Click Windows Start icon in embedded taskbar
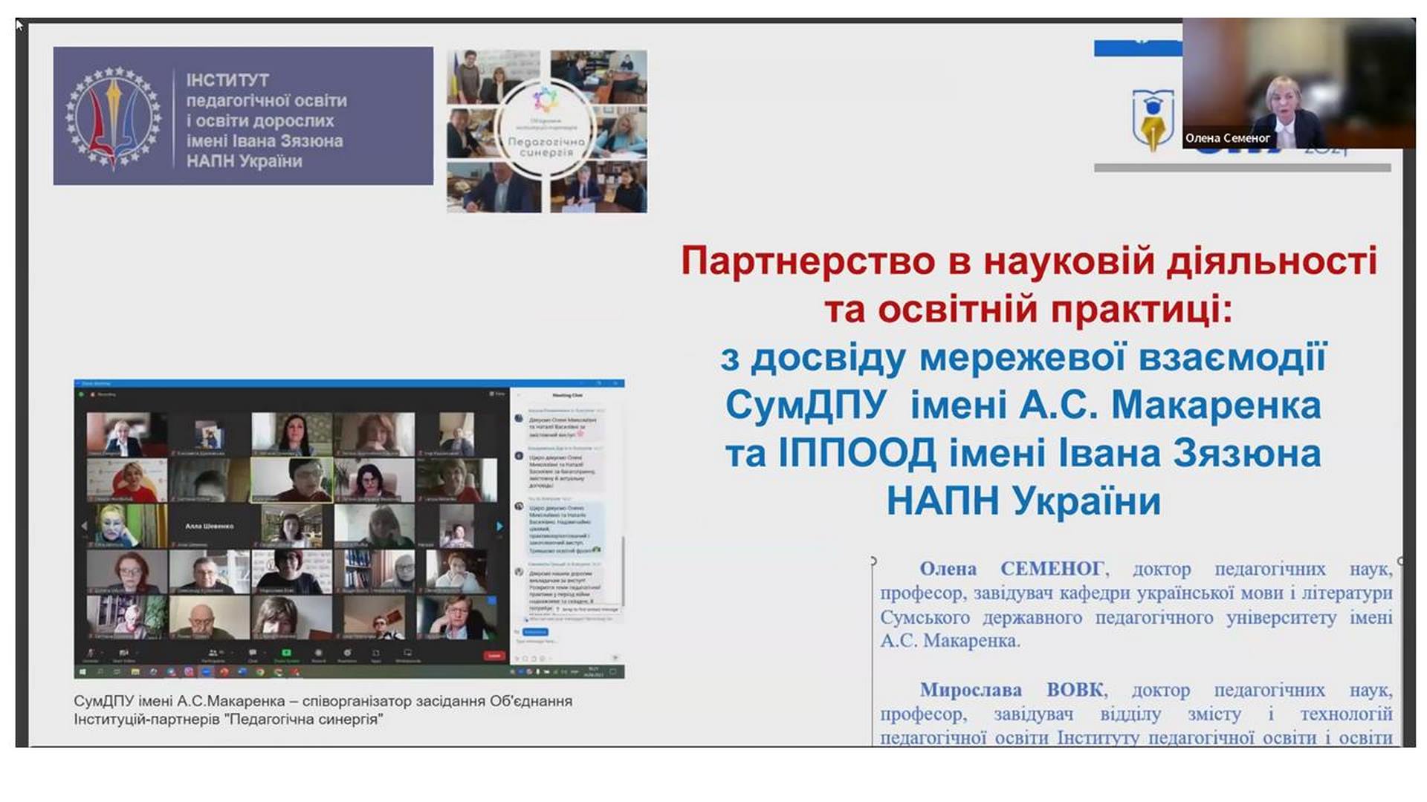Image resolution: width=1427 pixels, height=802 pixels. (82, 672)
